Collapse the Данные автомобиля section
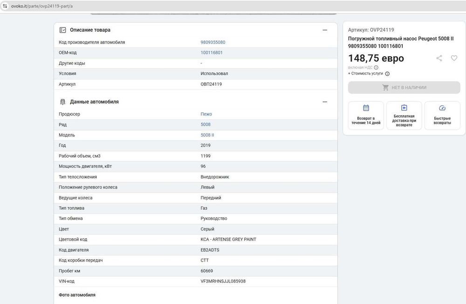The image size is (466, 304). click(x=325, y=102)
